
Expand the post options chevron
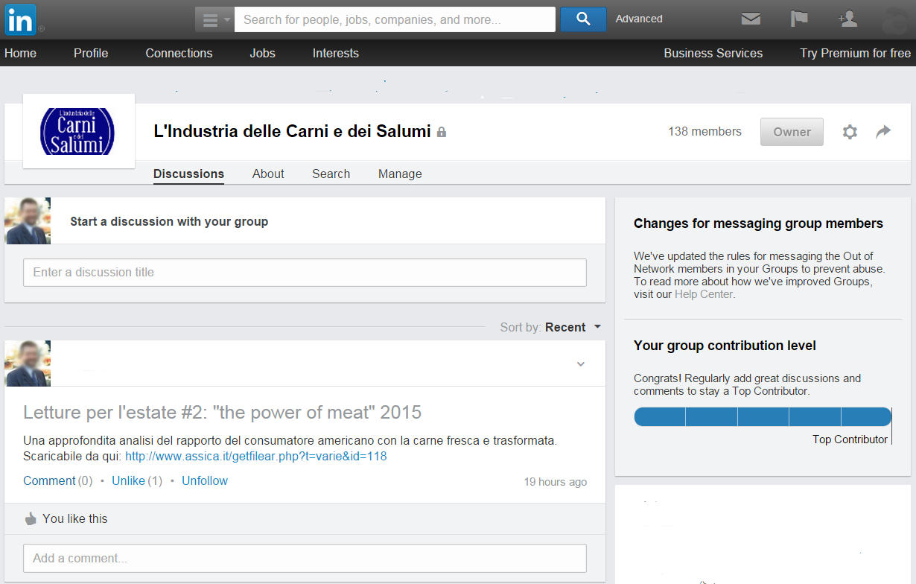tap(581, 364)
